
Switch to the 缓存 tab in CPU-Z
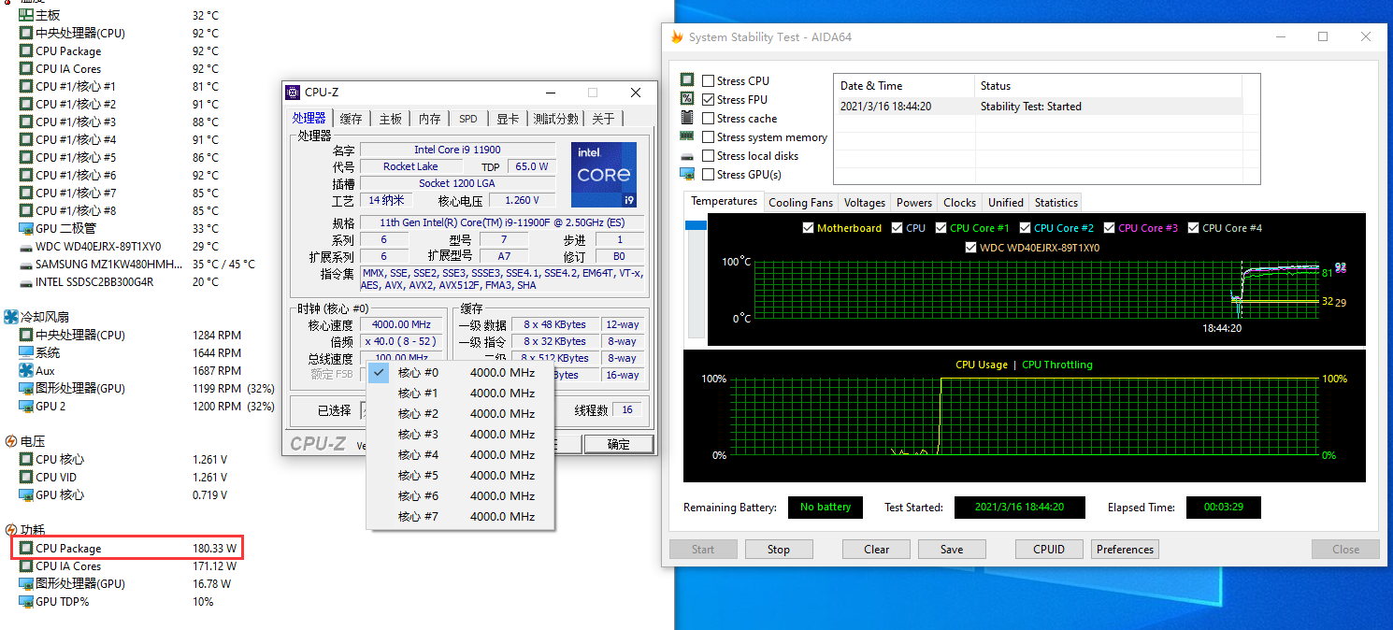pos(352,119)
